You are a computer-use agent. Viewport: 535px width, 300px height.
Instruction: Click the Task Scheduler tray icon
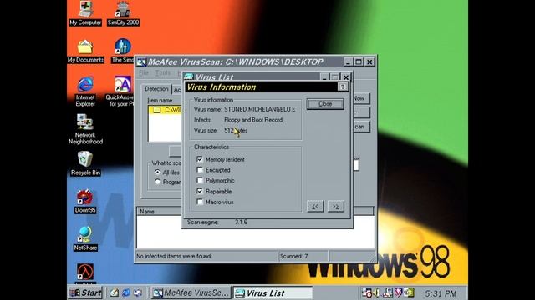[367, 292]
